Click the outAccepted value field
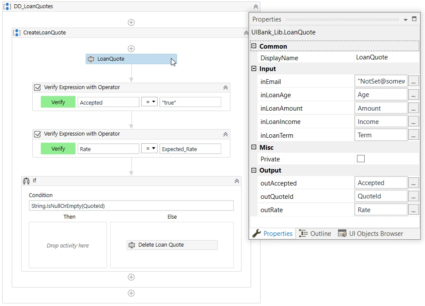Viewport: 425px width, 306px height. pyautogui.click(x=381, y=183)
